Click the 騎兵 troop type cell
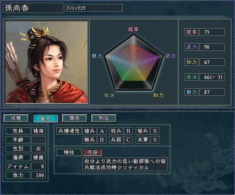 pos(90,140)
